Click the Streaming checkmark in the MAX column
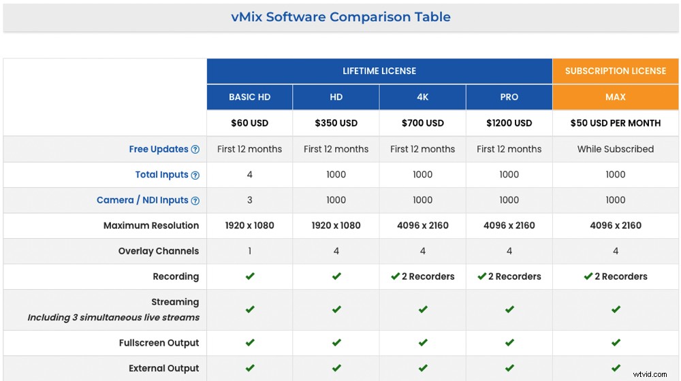The width and height of the screenshot is (681, 381). tap(616, 309)
